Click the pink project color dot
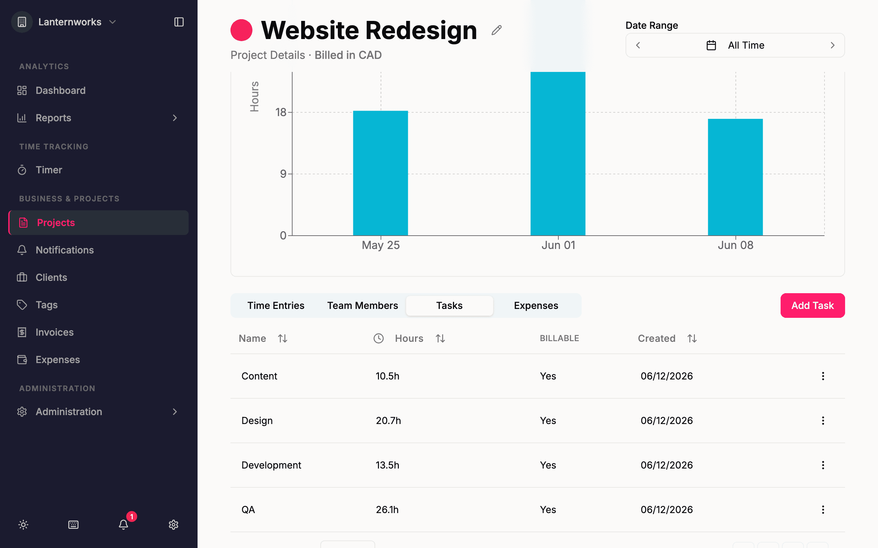The width and height of the screenshot is (878, 548). 241,30
